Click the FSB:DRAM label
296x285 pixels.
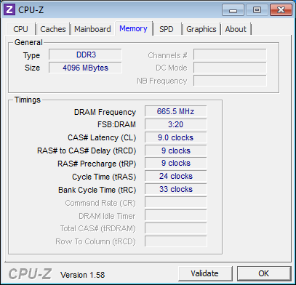click(116, 124)
